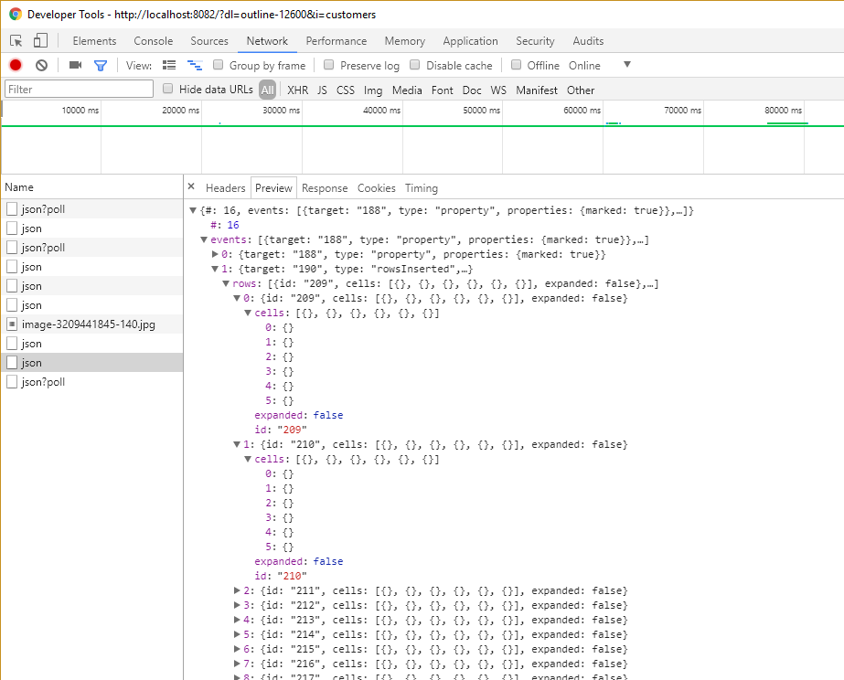Filter requests by Other
Image resolution: width=844 pixels, height=680 pixels.
(x=581, y=90)
